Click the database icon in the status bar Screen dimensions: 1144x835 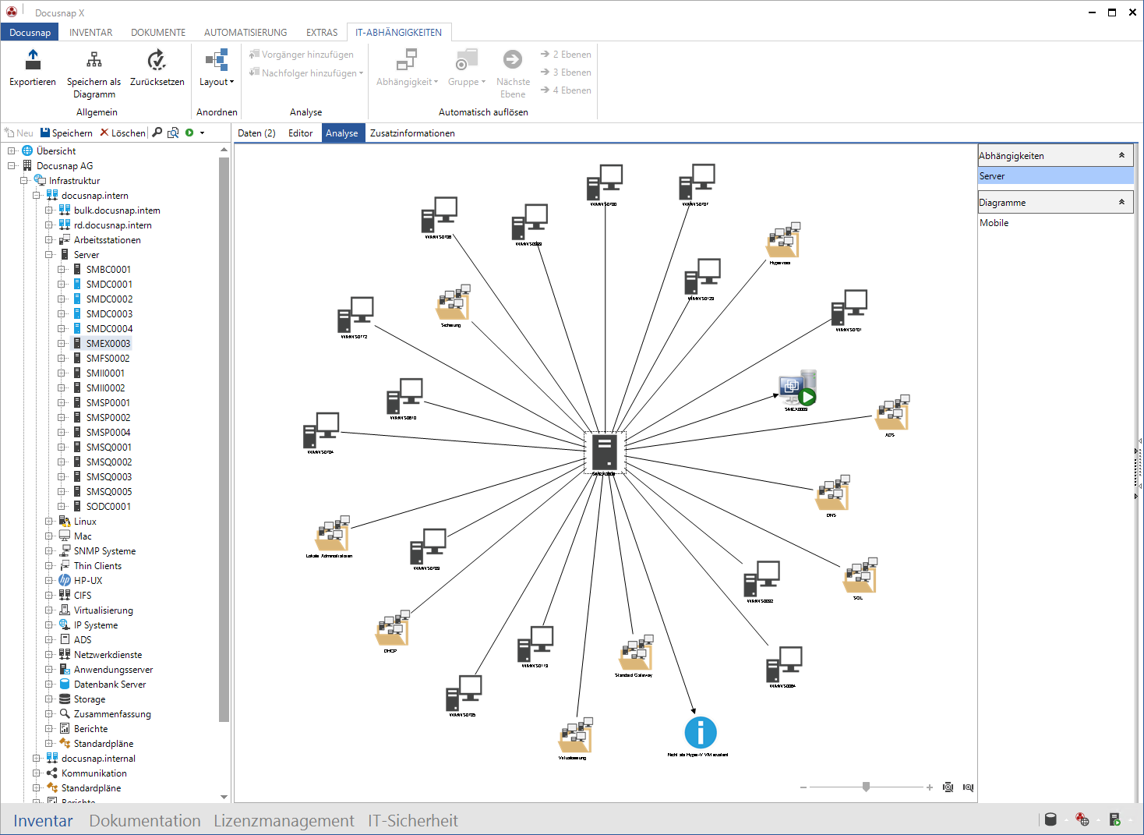pyautogui.click(x=1050, y=819)
